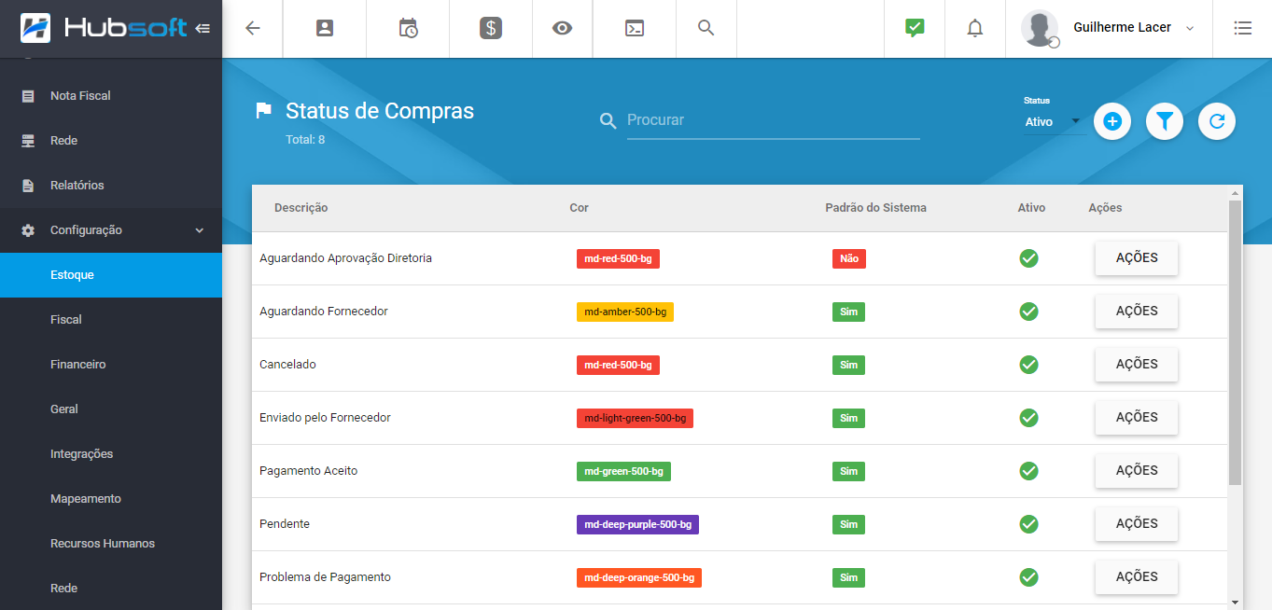The width and height of the screenshot is (1272, 610).
Task: Open the green chat check icon
Action: tap(915, 28)
